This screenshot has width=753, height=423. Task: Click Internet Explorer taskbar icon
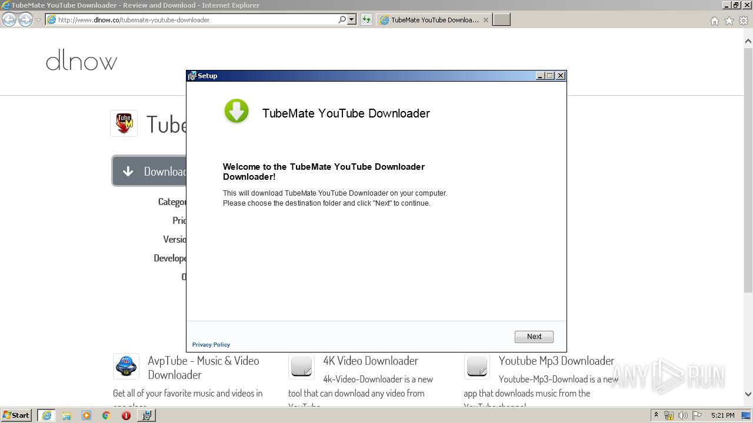pos(46,415)
